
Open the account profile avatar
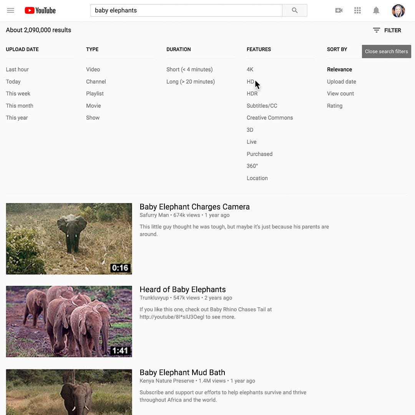pyautogui.click(x=398, y=11)
